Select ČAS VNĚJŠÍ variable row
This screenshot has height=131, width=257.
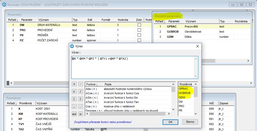pyautogui.click(x=37, y=124)
